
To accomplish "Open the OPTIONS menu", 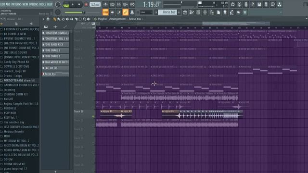I will pyautogui.click(x=34, y=4).
